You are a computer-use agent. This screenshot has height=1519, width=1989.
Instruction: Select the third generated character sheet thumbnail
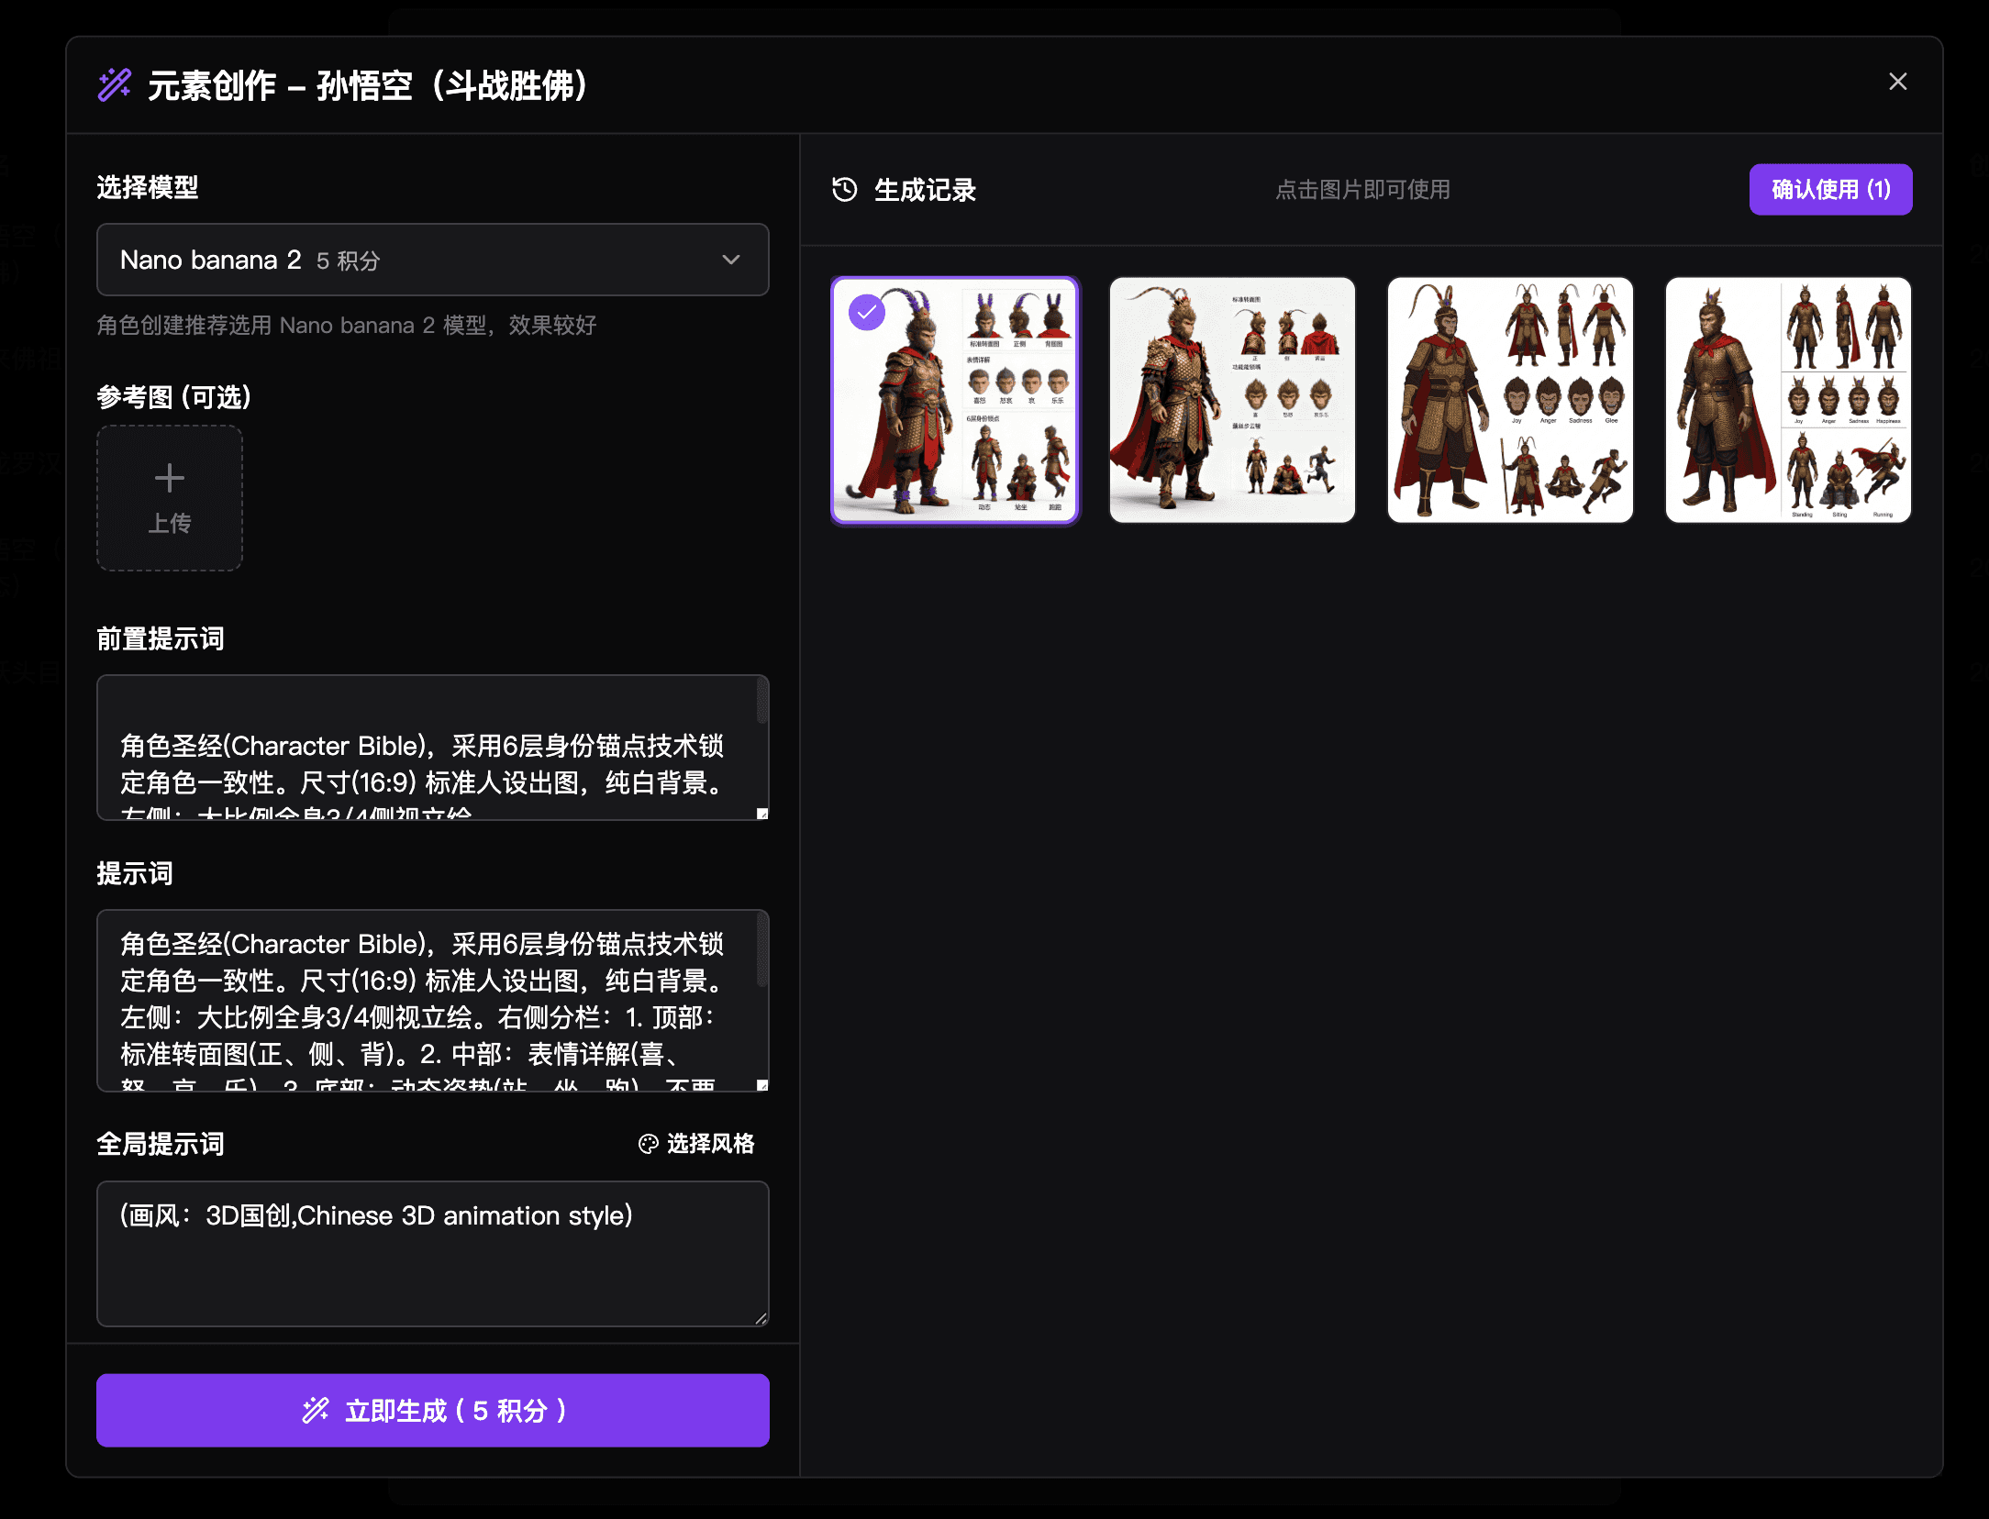coord(1509,401)
